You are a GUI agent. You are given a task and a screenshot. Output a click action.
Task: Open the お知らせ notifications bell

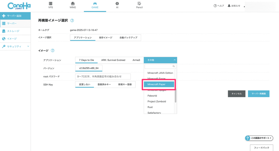pyautogui.click(x=234, y=6)
